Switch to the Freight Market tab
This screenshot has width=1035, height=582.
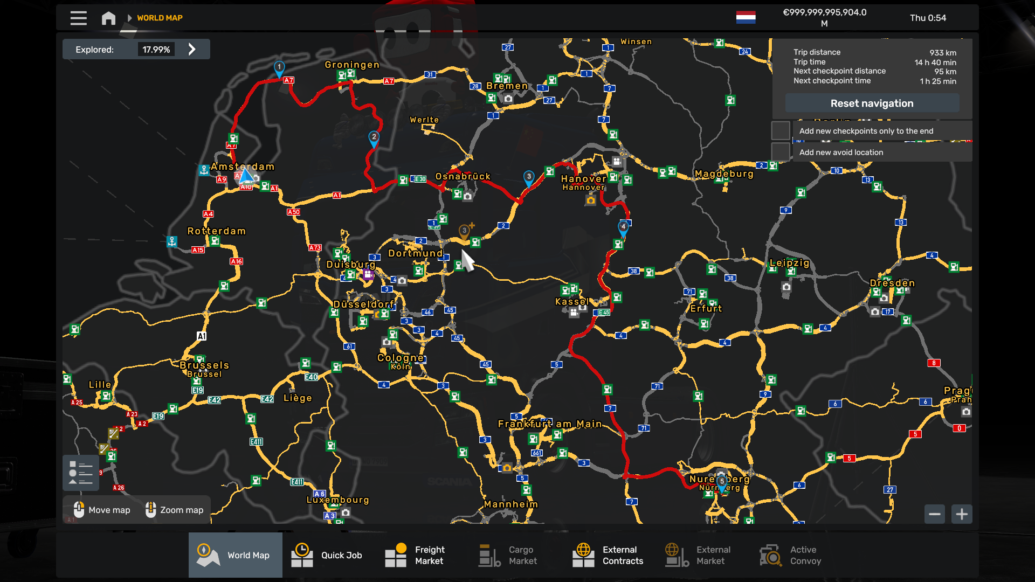pos(415,555)
